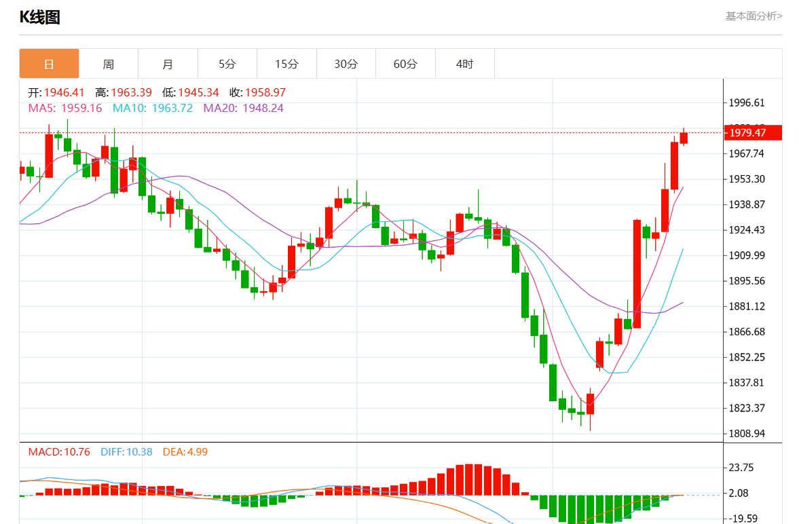Click the open price 1946.41
Image resolution: width=799 pixels, height=524 pixels.
[64, 92]
